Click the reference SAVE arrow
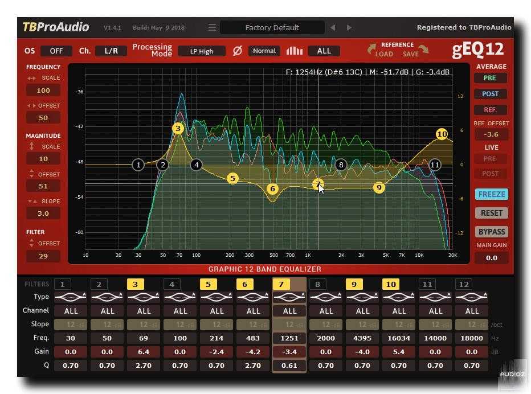The height and width of the screenshot is (394, 531). [424, 49]
